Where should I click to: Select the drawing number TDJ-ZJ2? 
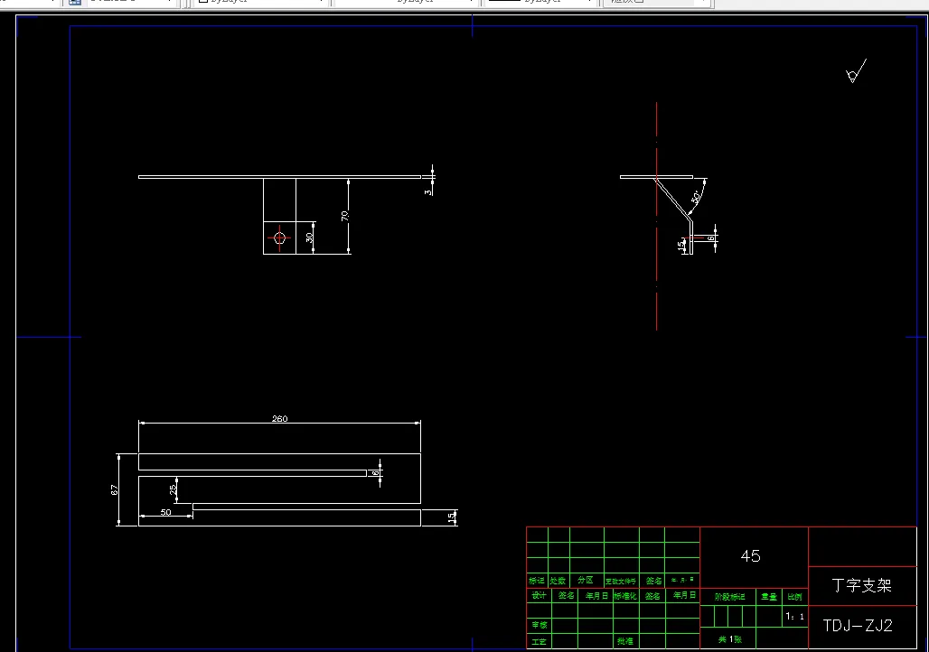click(x=858, y=625)
